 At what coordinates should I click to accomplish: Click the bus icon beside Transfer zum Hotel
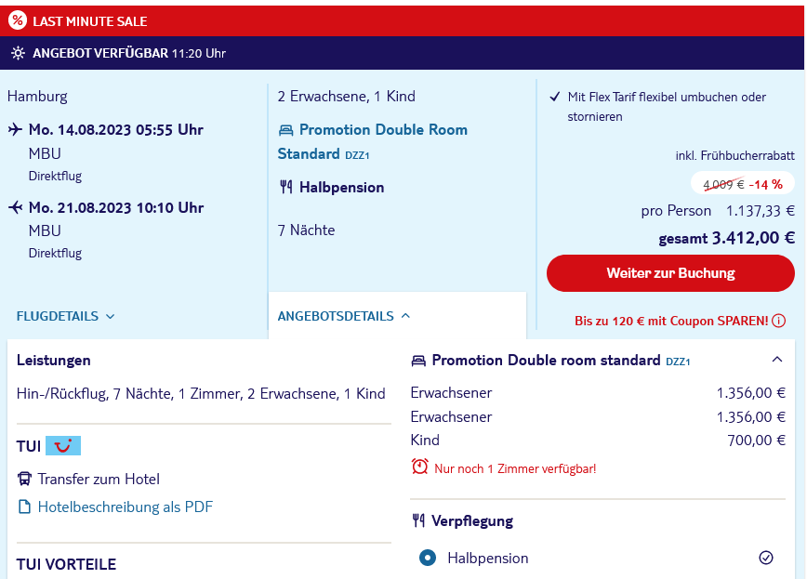[x=24, y=480]
